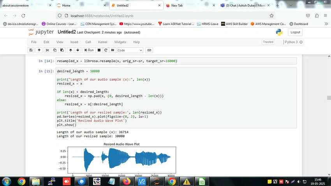Click the Logout button
The height and width of the screenshot is (186, 331).
(295, 32)
